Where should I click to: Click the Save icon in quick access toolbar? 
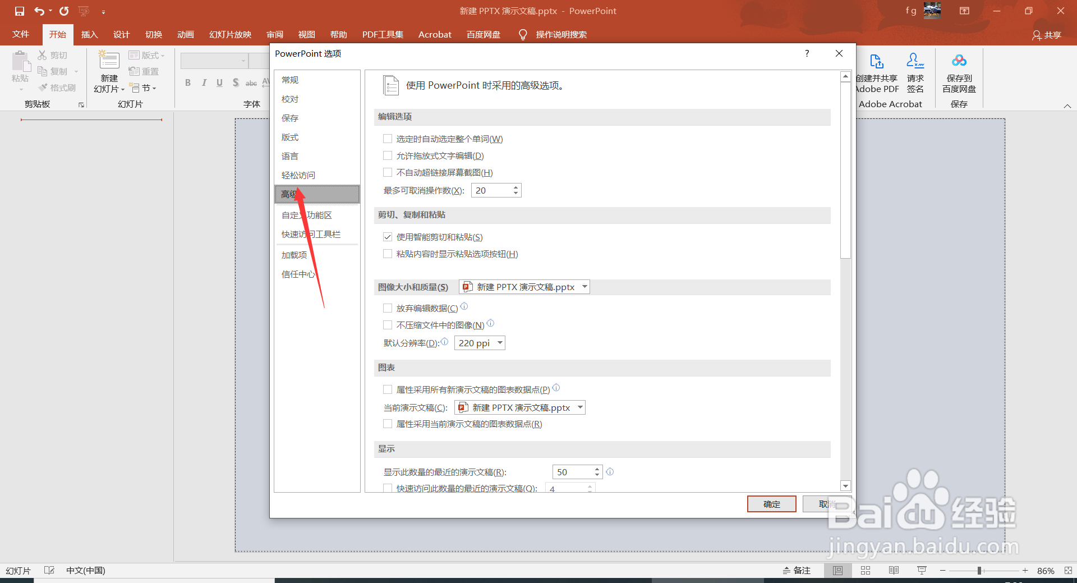tap(20, 11)
